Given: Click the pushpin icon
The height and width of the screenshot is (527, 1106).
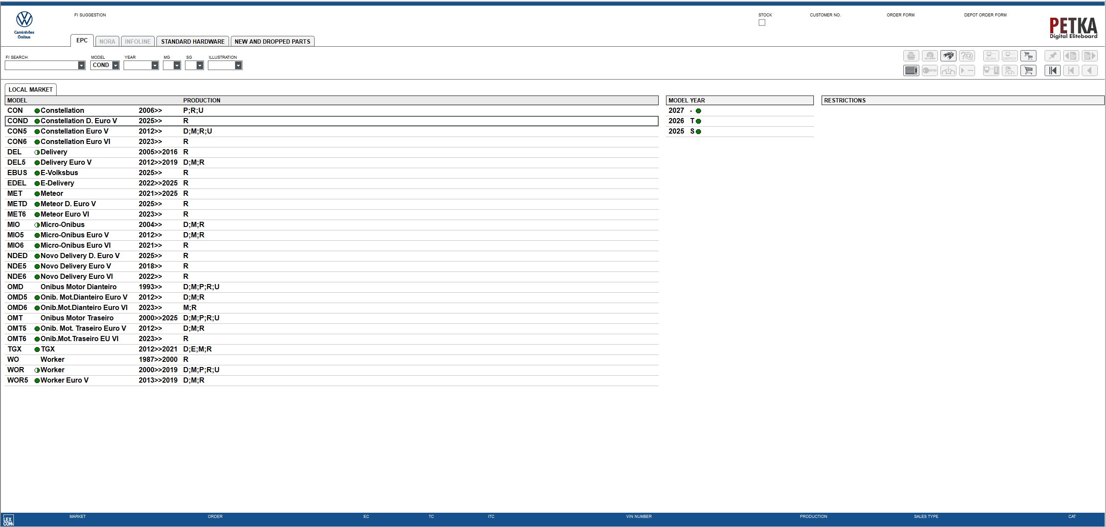Looking at the screenshot, I should [1052, 56].
